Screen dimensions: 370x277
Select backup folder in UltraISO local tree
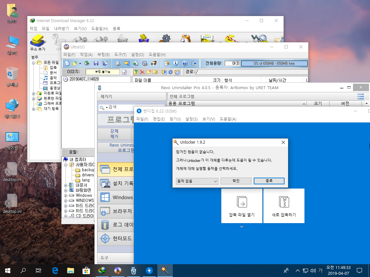click(88, 170)
